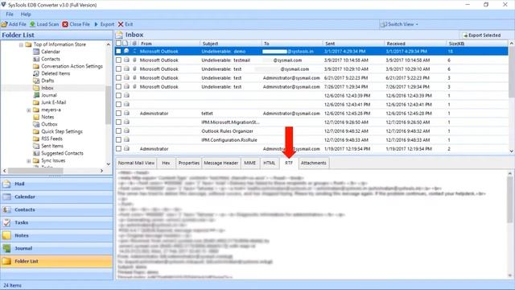Expand the meyers-a folder node
This screenshot has height=290, width=515.
pos(29,110)
